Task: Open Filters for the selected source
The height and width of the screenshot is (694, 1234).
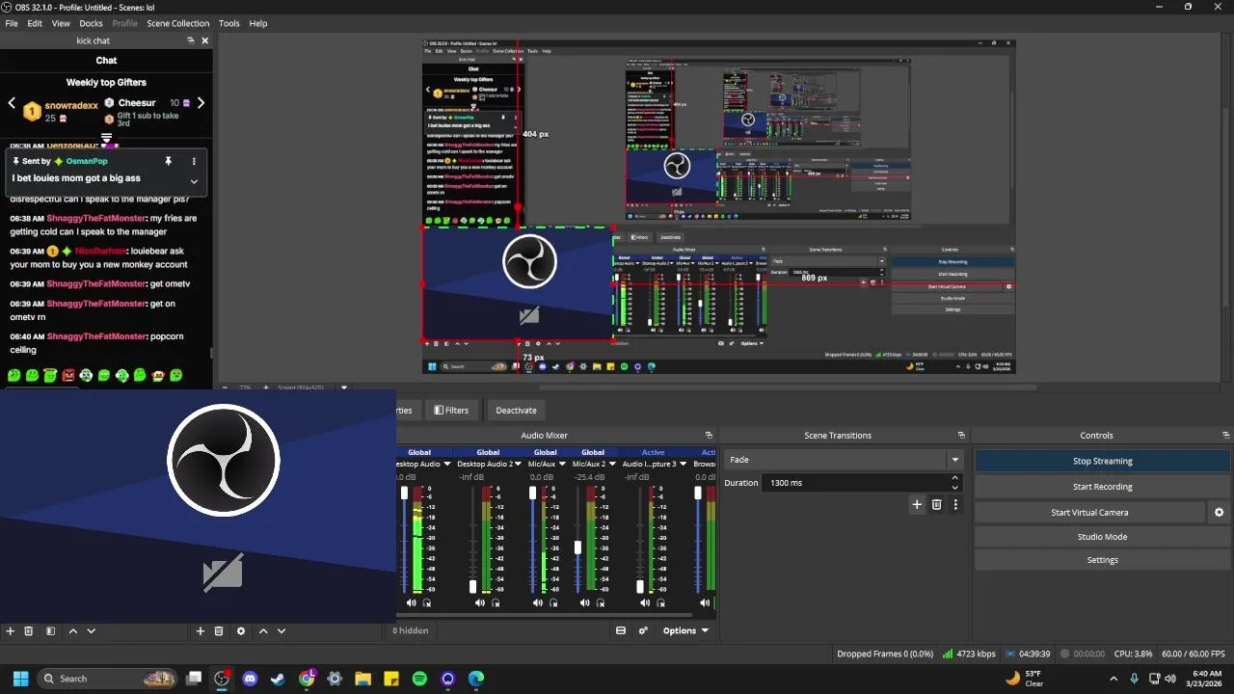Action: click(x=451, y=411)
